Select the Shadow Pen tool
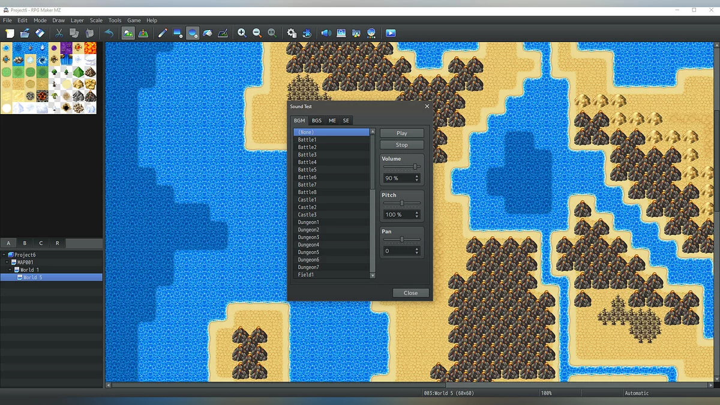This screenshot has height=405, width=720. (x=222, y=33)
